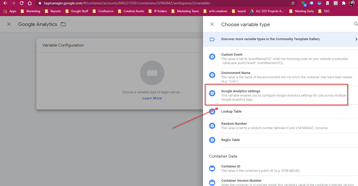This screenshot has width=358, height=186.
Task: Open search in the variable type panel
Action: coord(356,24)
